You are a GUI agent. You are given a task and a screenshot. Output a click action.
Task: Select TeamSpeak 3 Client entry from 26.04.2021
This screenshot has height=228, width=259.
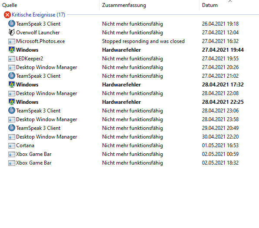point(38,24)
